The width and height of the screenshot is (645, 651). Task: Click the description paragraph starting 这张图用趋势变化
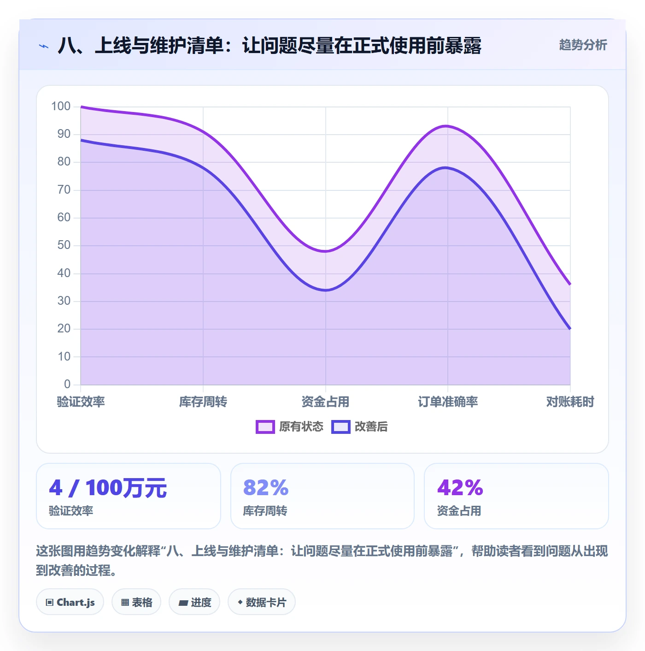click(322, 561)
